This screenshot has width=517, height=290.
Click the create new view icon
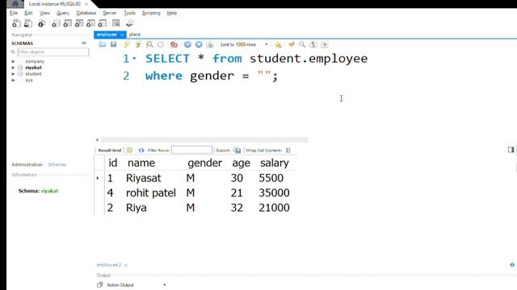(x=79, y=23)
